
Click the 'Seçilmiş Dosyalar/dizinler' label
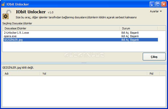tap(17, 23)
